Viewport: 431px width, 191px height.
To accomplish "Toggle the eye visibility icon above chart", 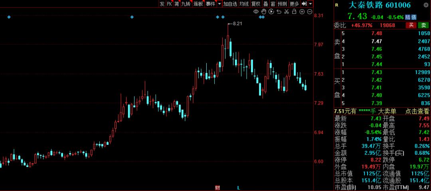I will click(256, 12).
